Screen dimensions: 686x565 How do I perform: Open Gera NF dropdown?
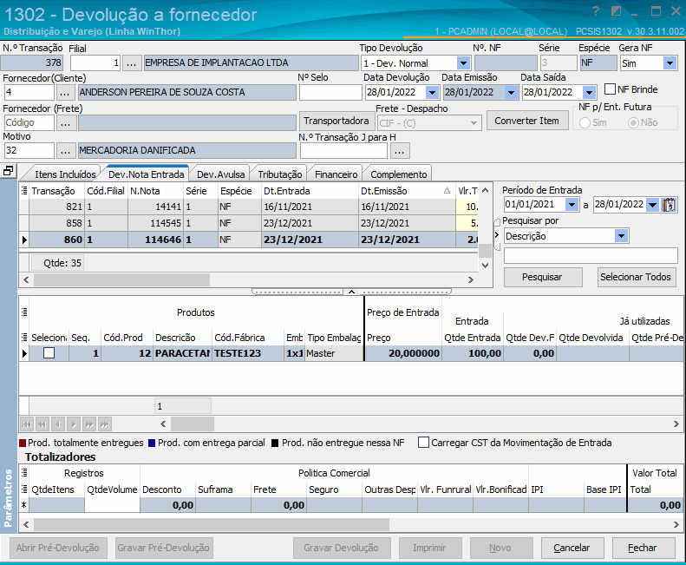(670, 63)
